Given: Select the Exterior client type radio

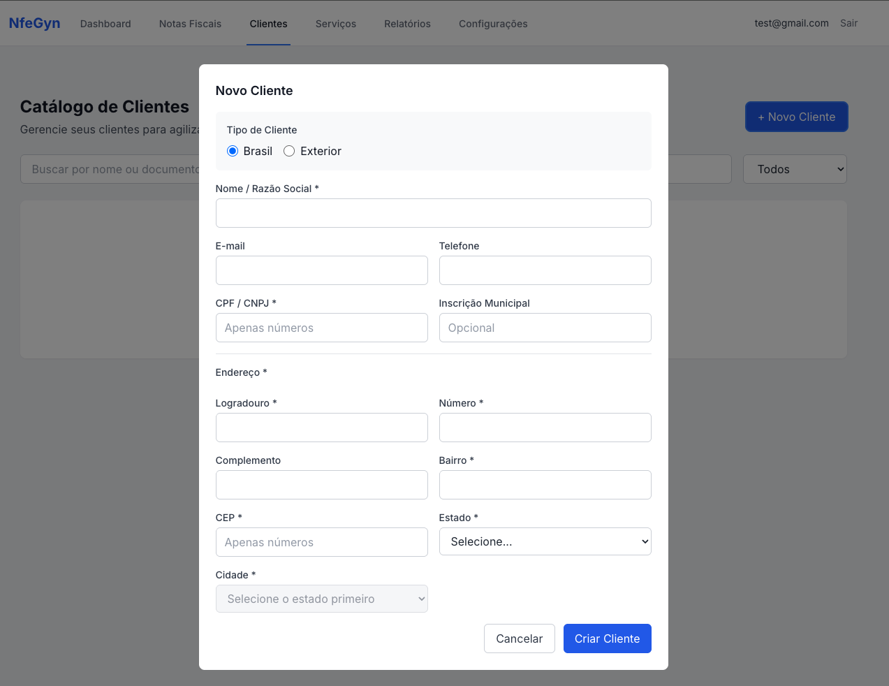Looking at the screenshot, I should click(x=289, y=151).
